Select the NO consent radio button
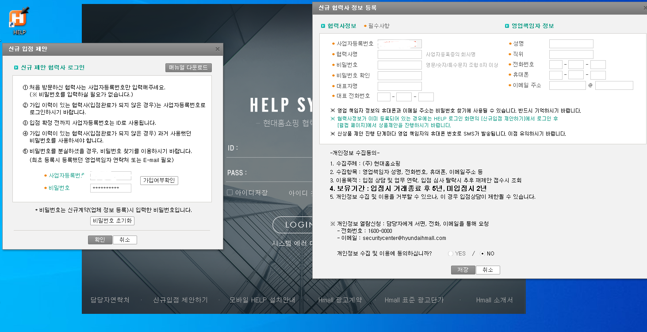 pyautogui.click(x=482, y=254)
